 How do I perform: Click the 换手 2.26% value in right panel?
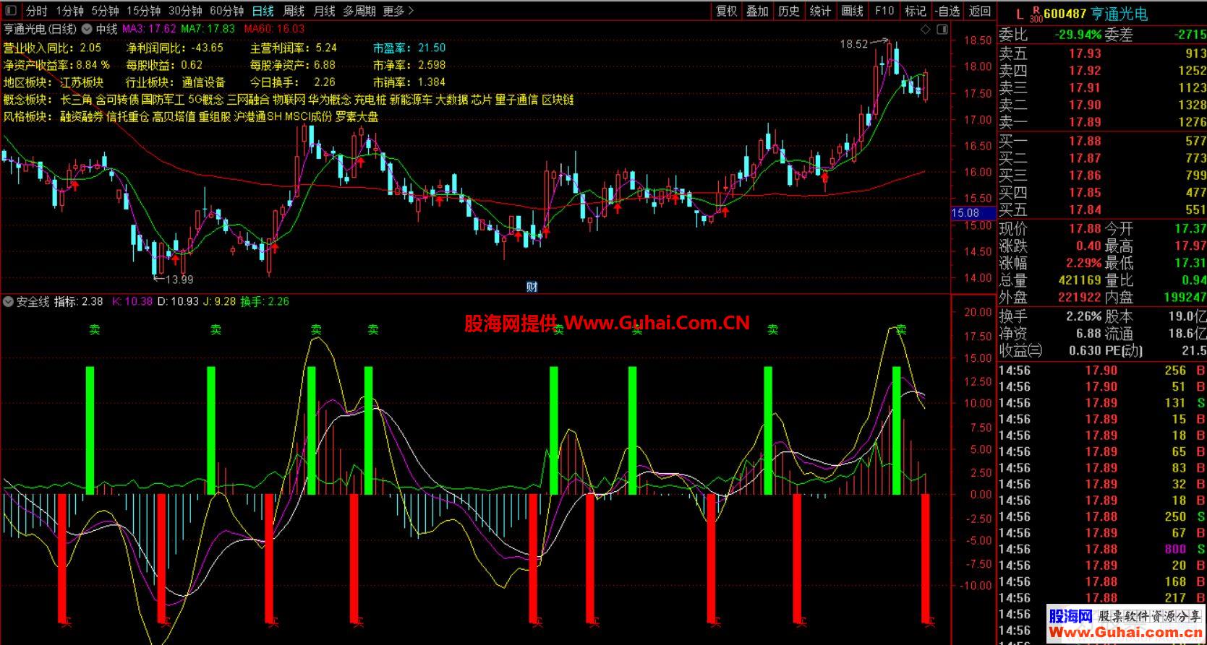(1083, 316)
